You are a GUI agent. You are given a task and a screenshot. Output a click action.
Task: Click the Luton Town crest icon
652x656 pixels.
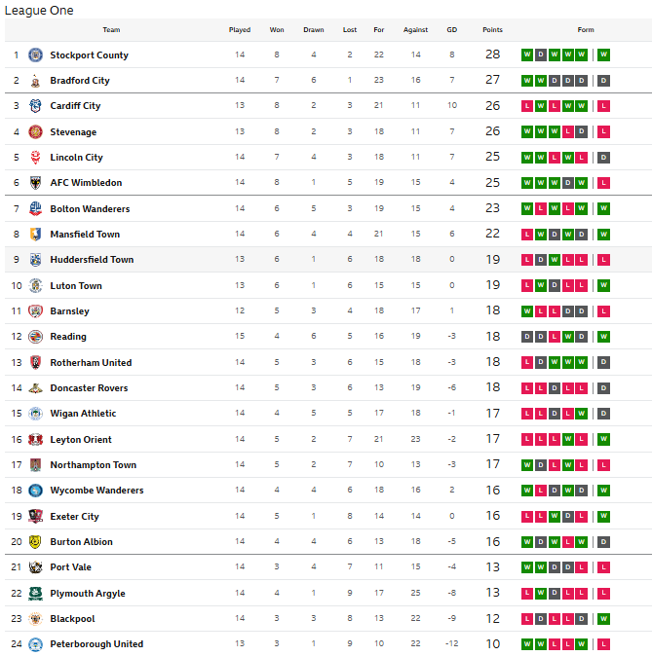36,286
